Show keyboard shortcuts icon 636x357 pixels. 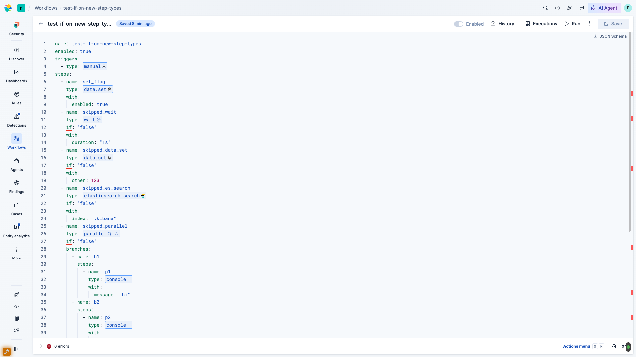point(613,346)
